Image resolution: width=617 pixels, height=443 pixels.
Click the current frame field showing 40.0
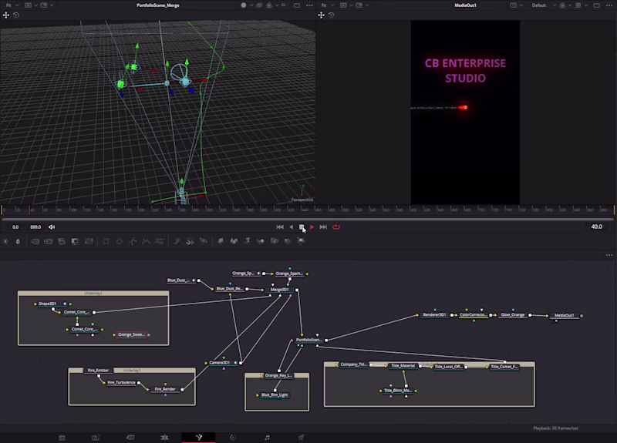[596, 227]
